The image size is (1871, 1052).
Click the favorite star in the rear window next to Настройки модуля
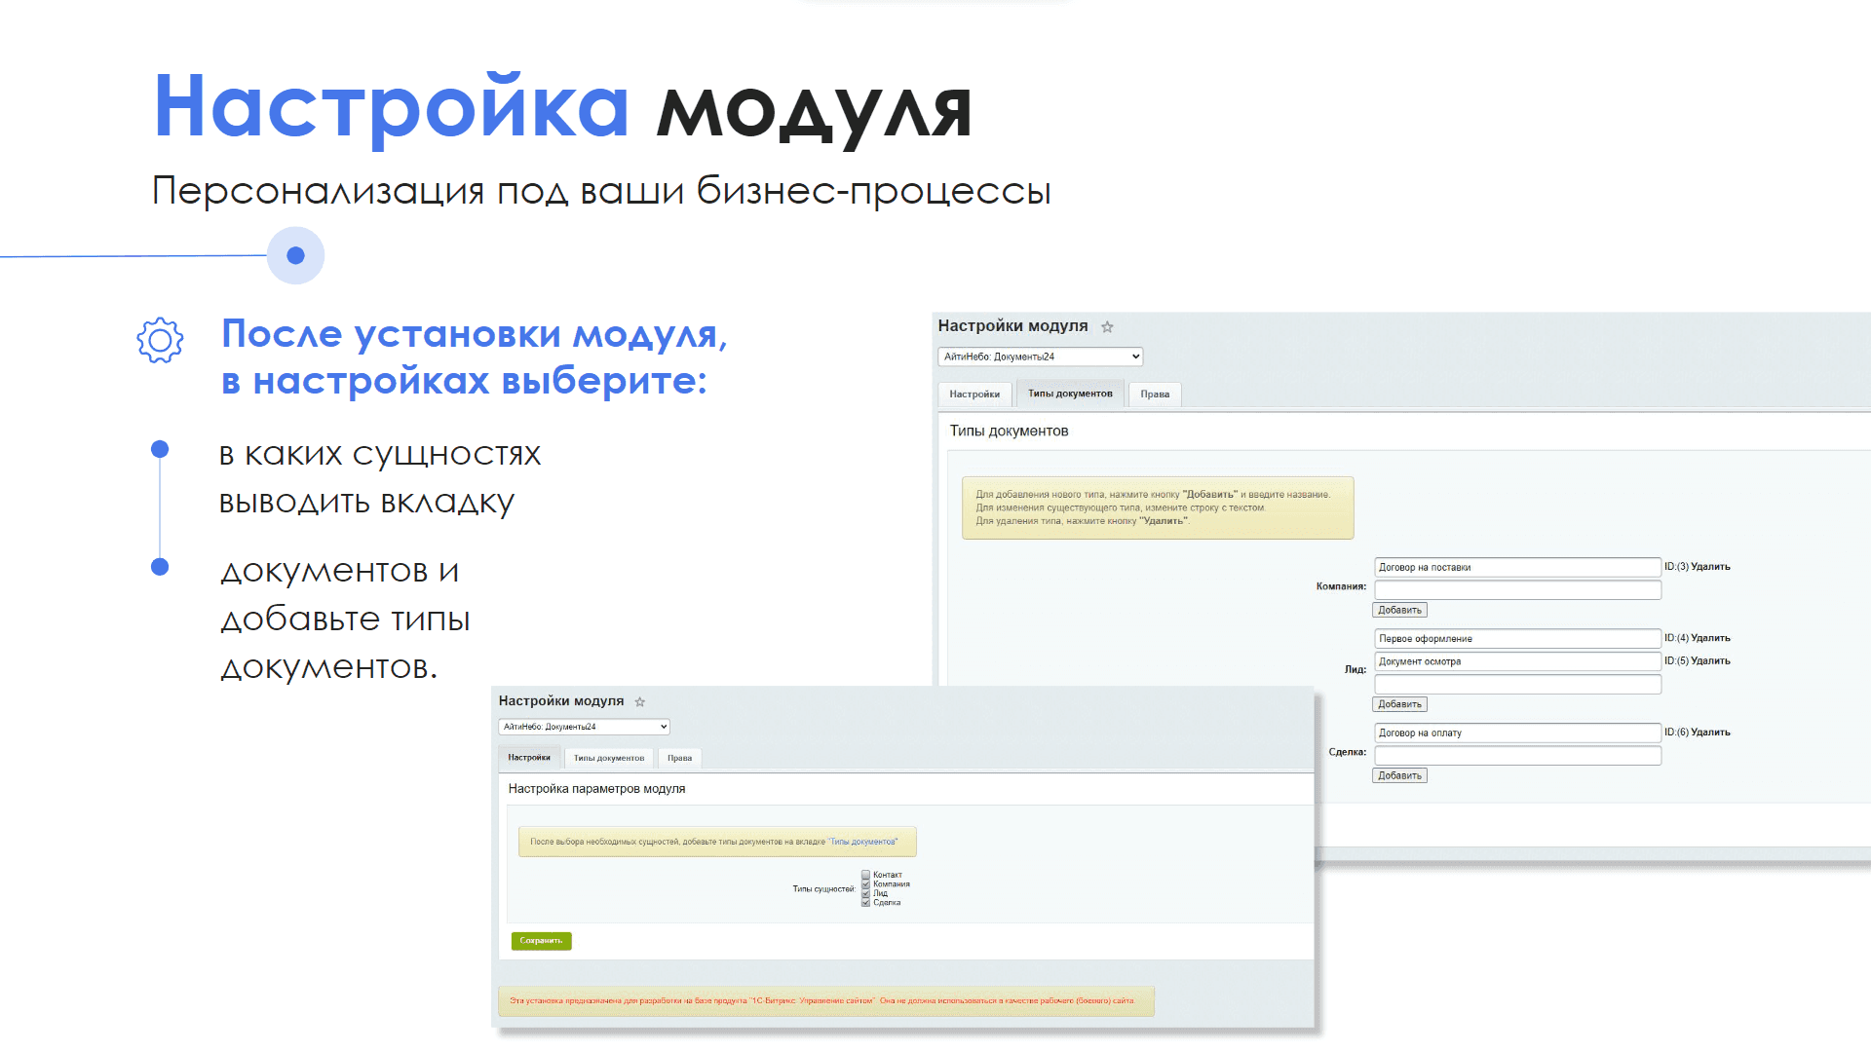click(1107, 327)
